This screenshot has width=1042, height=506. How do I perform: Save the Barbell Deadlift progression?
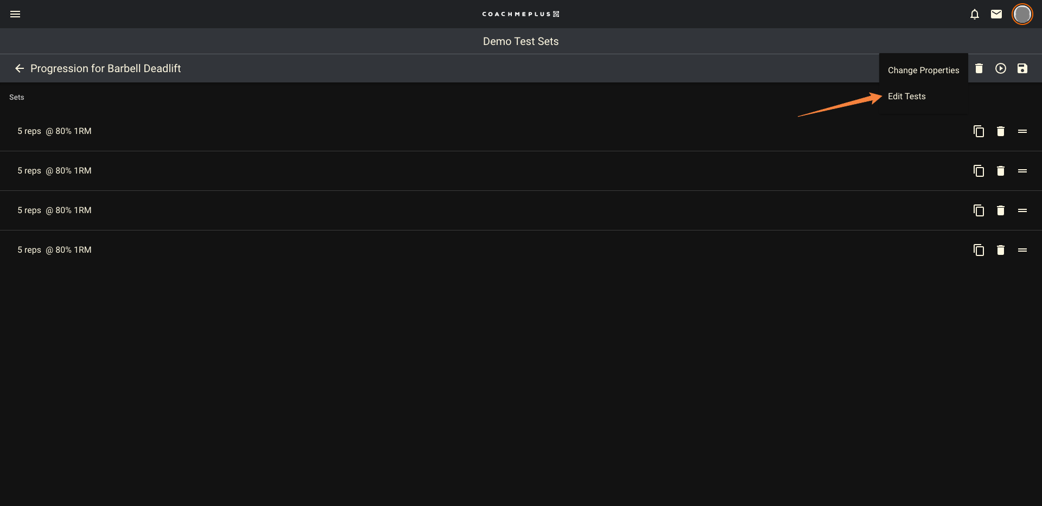1022,68
